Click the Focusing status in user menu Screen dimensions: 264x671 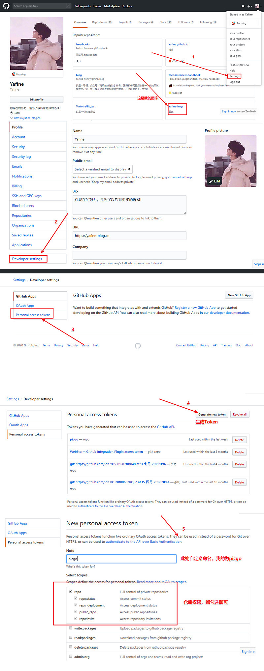(244, 23)
